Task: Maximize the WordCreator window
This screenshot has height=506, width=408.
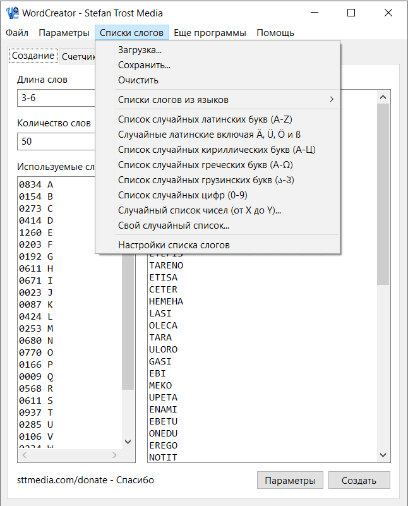Action: [351, 13]
